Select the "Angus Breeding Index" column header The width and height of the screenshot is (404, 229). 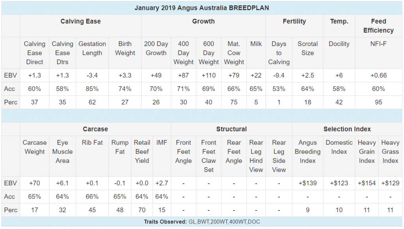(308, 152)
